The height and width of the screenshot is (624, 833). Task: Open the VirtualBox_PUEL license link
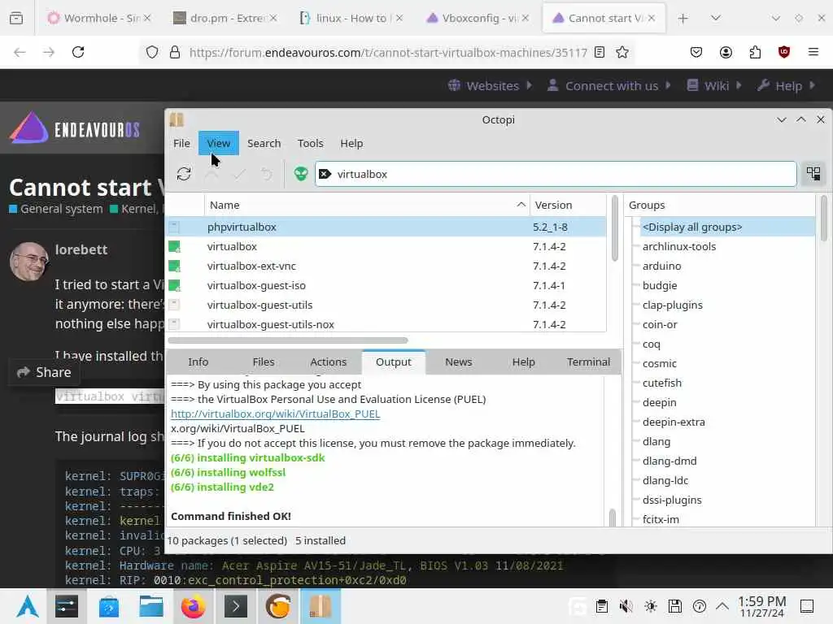pyautogui.click(x=275, y=414)
